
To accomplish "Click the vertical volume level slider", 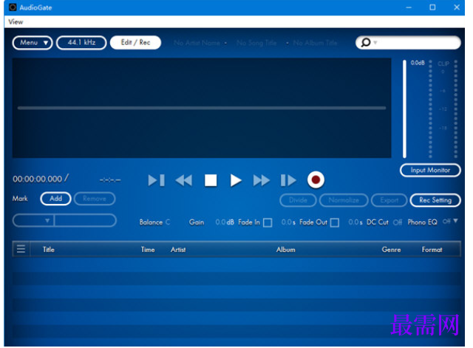I will pos(404,109).
